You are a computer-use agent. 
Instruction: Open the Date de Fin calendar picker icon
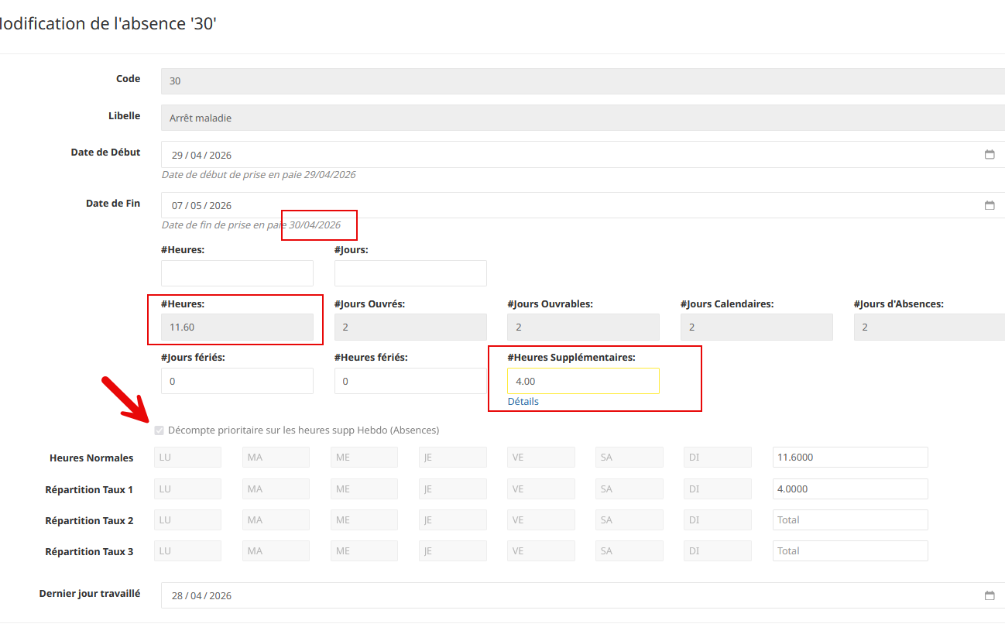point(990,205)
